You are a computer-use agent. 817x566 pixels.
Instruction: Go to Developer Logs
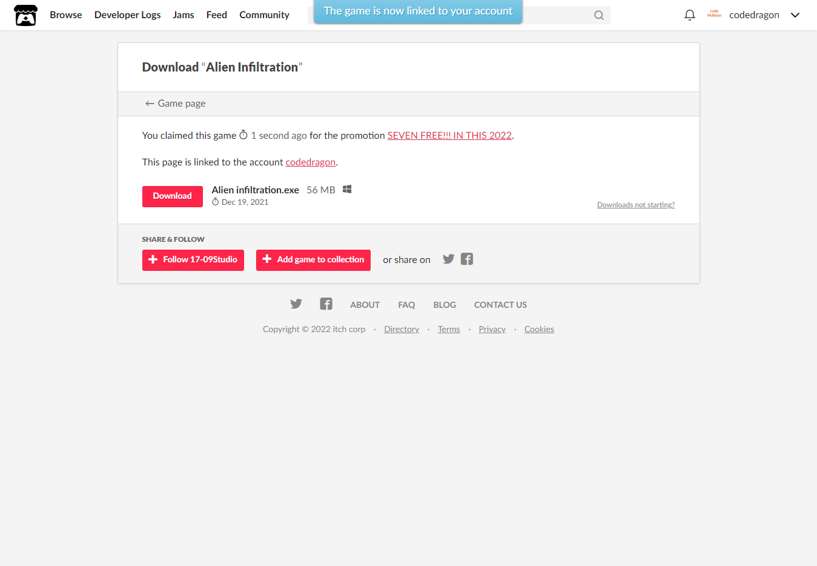click(x=128, y=15)
